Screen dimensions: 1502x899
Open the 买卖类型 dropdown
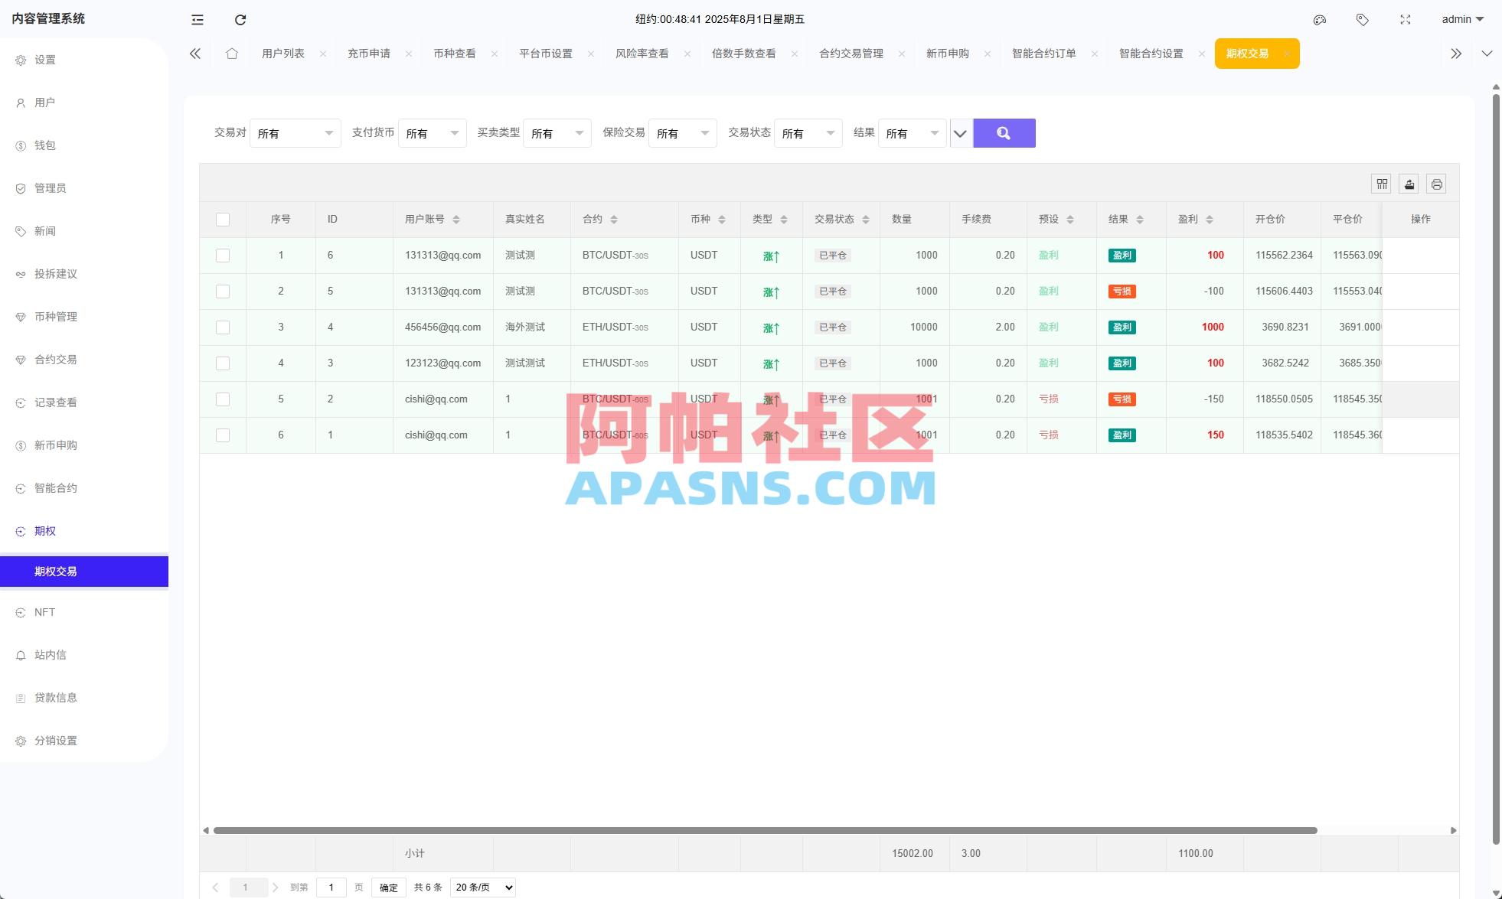pyautogui.click(x=557, y=133)
